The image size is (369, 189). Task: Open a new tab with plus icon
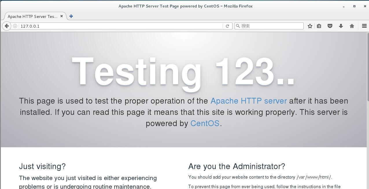[x=71, y=16]
